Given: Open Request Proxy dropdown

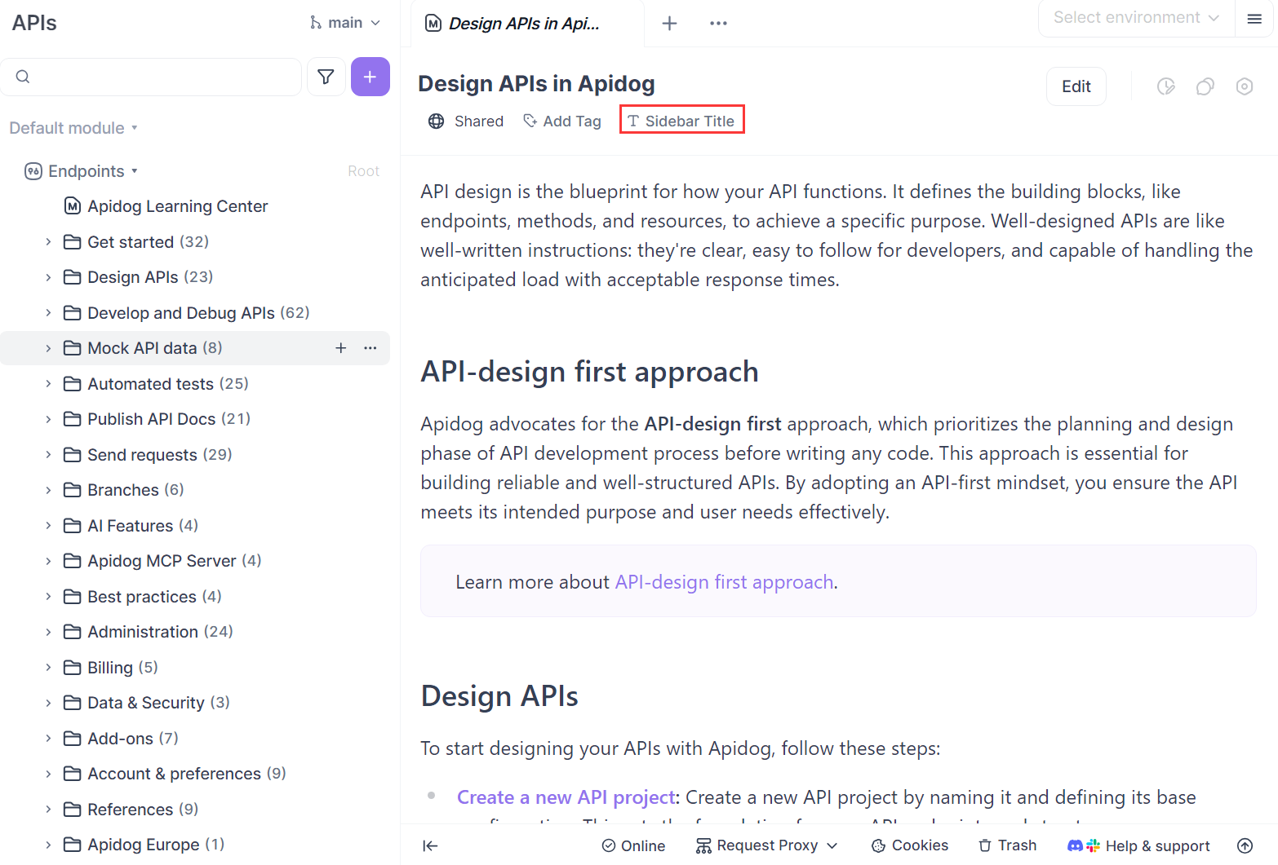Looking at the screenshot, I should [x=767, y=845].
